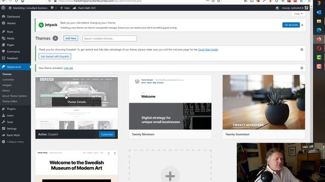325x182 pixels.
Task: Reload the browser page
Action: 16,1
